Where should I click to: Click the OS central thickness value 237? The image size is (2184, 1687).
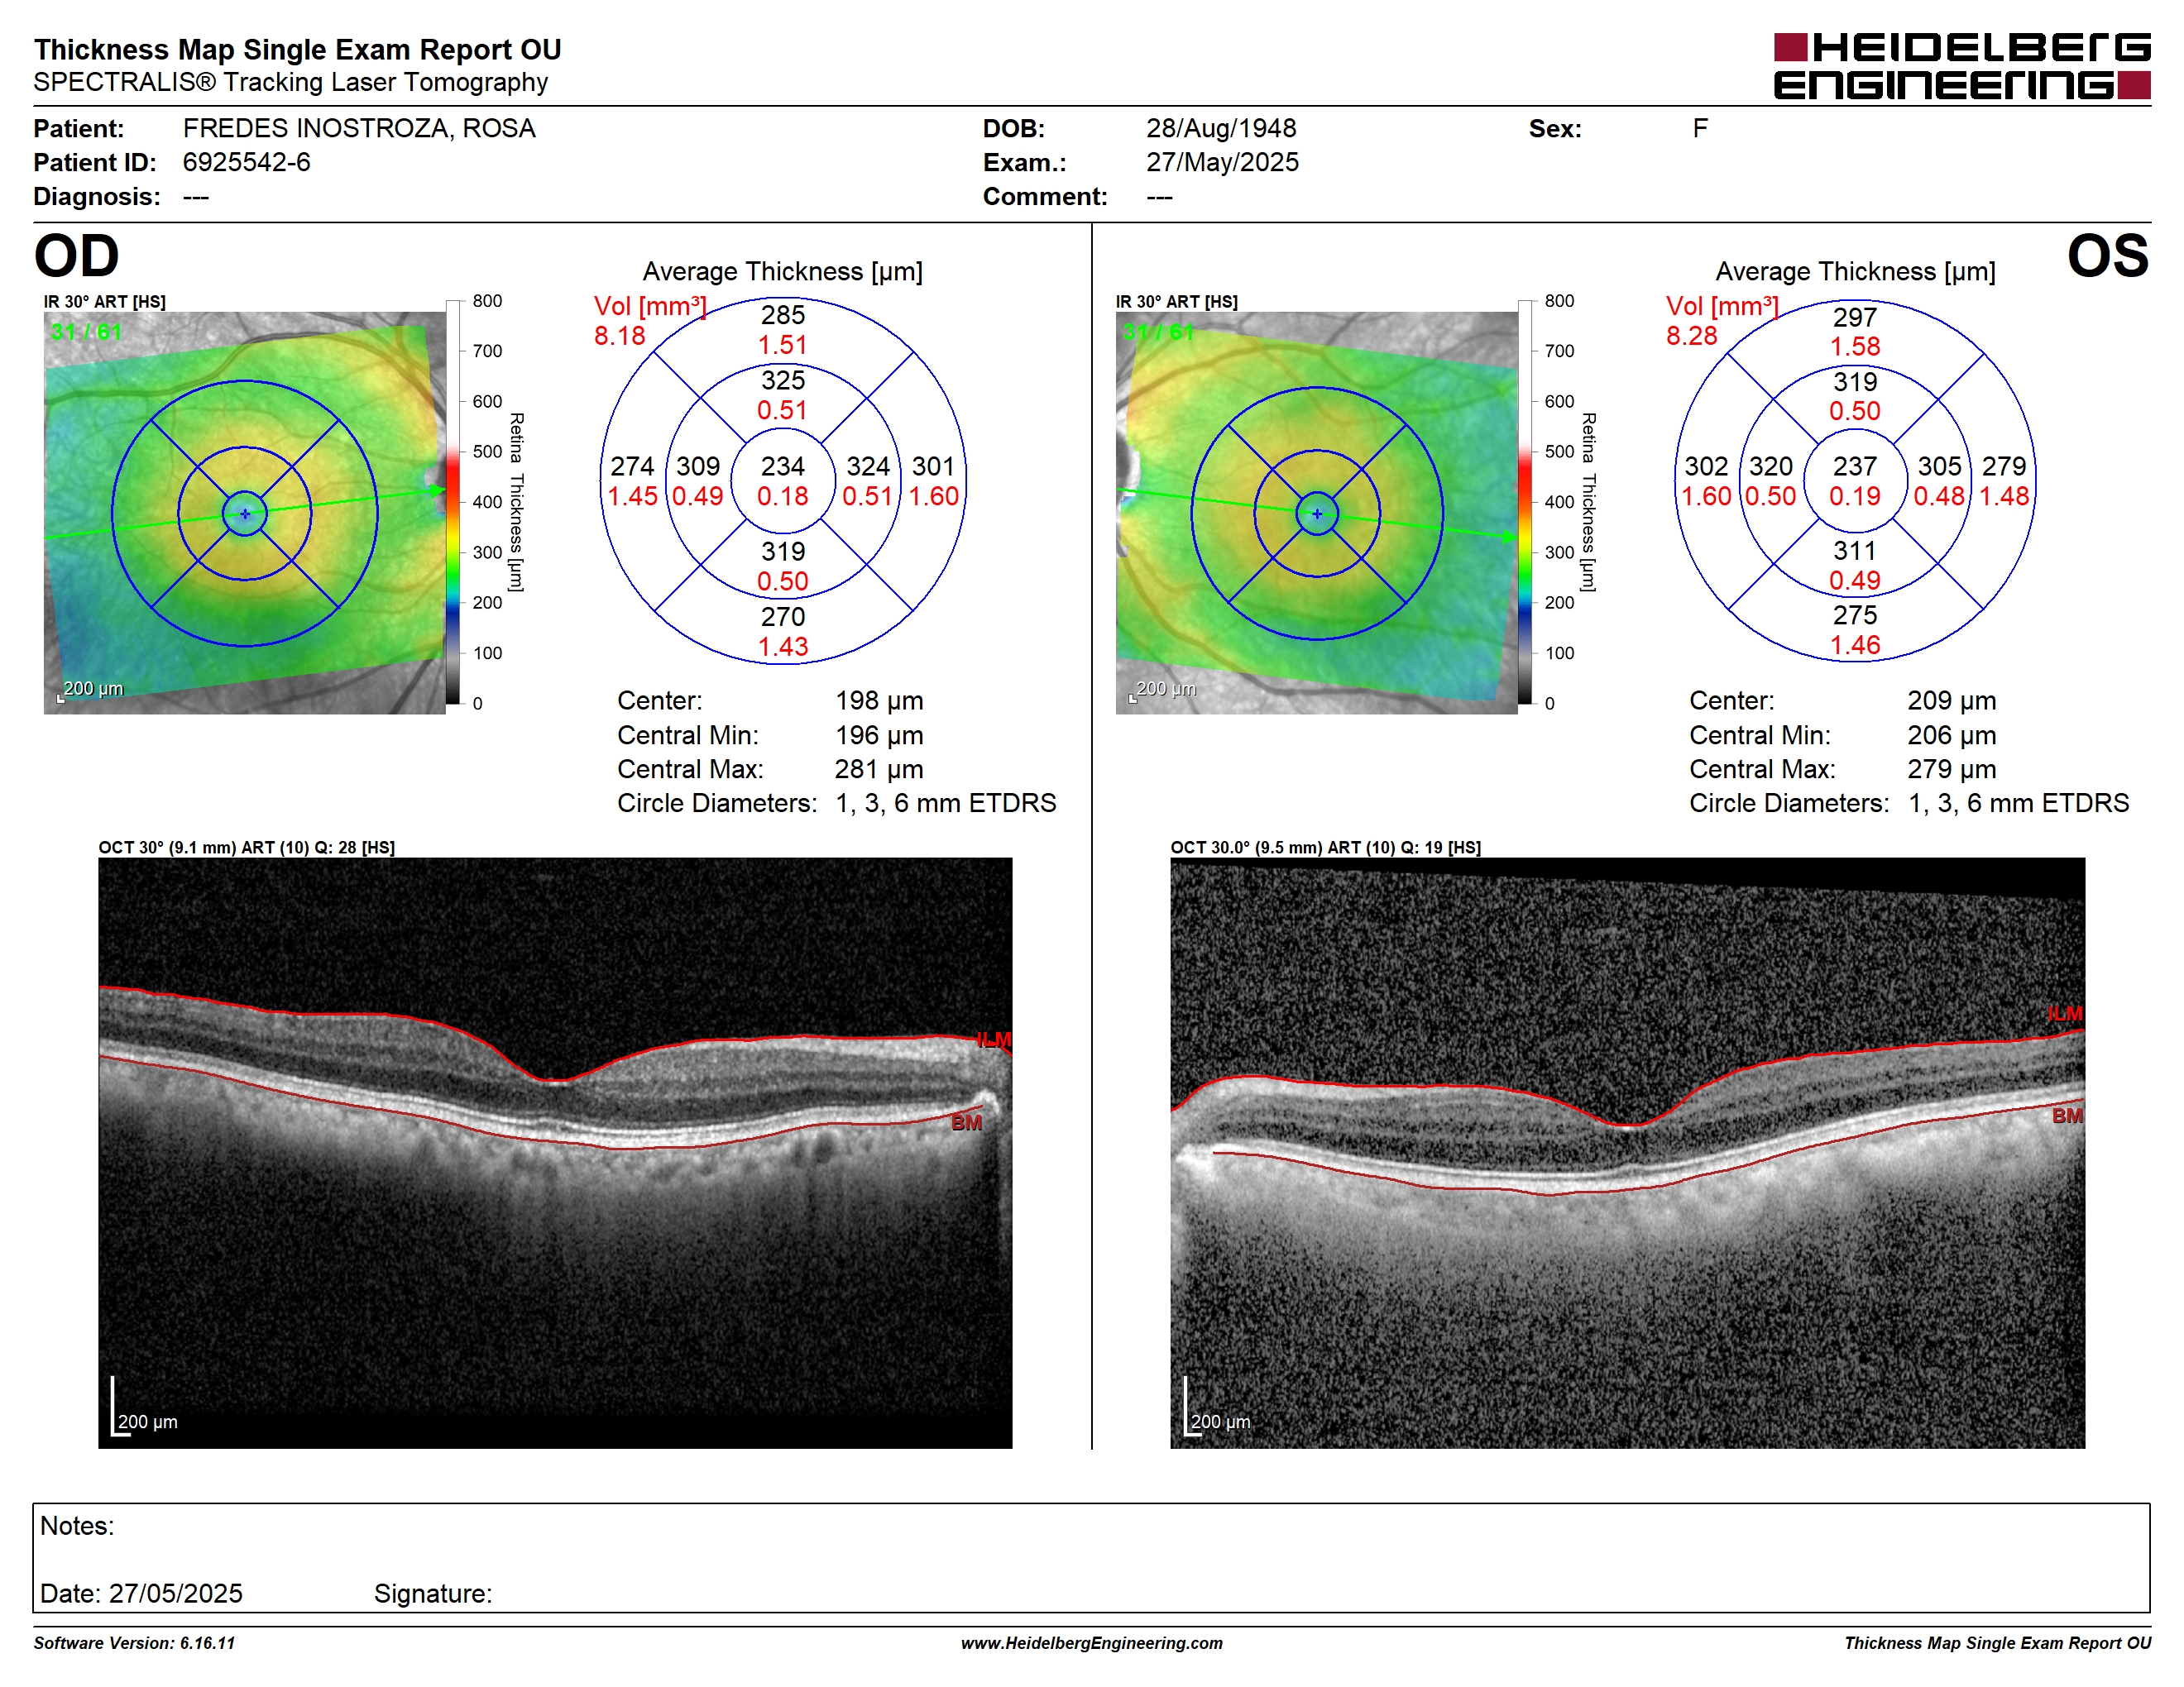tap(1855, 466)
